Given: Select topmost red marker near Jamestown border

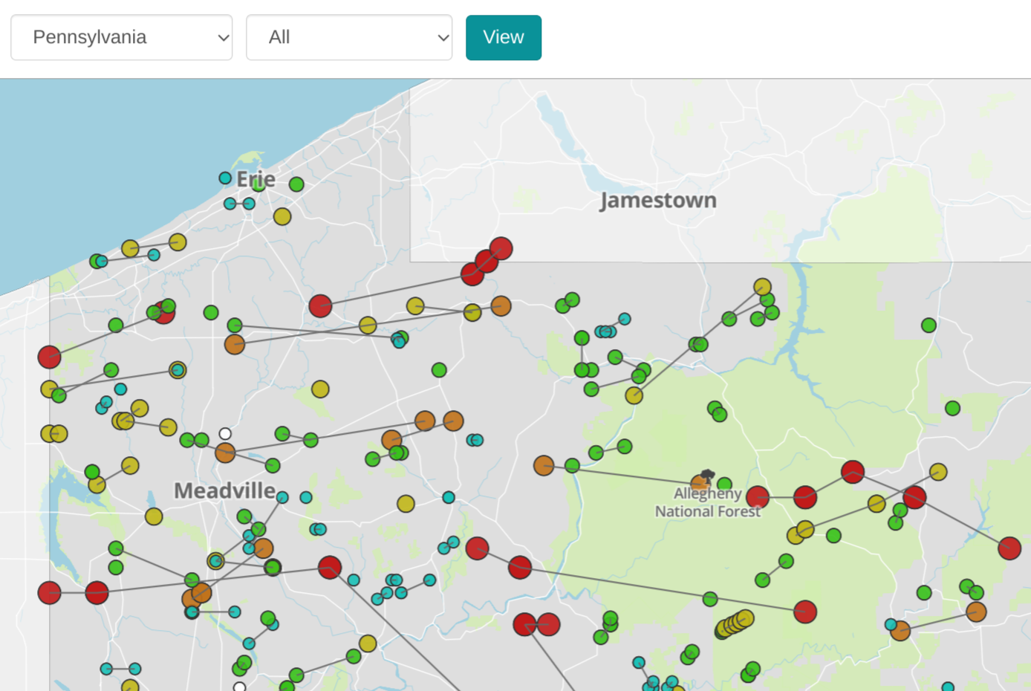Looking at the screenshot, I should point(501,248).
